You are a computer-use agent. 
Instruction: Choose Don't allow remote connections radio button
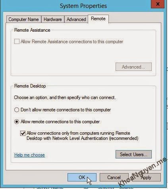click(17, 110)
